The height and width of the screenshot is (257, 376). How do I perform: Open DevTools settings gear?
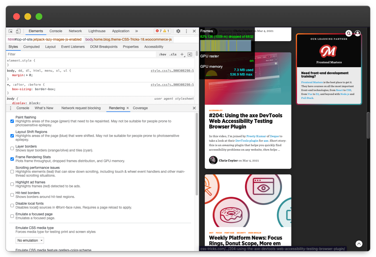[178, 31]
